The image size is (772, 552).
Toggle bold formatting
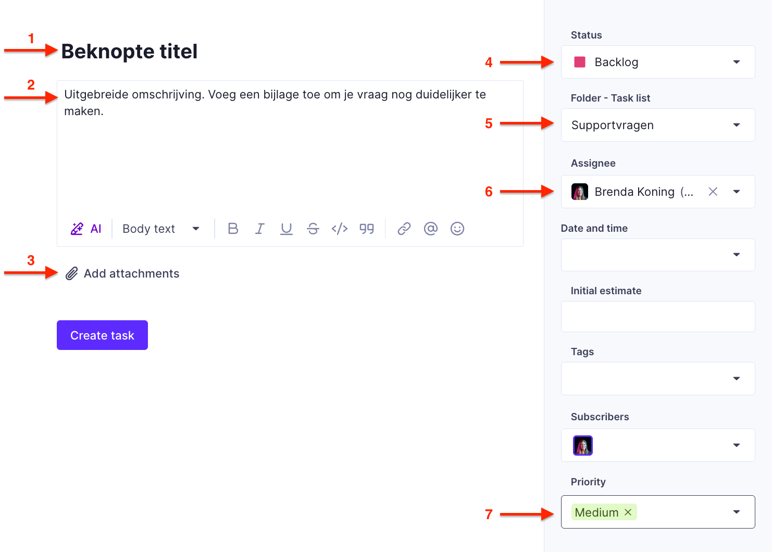[233, 229]
